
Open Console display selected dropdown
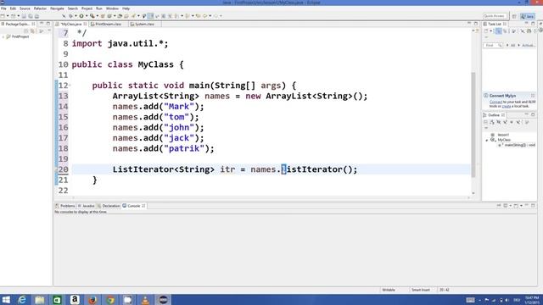[510, 206]
